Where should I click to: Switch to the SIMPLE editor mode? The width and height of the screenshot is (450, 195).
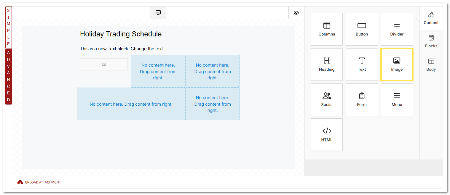9,27
